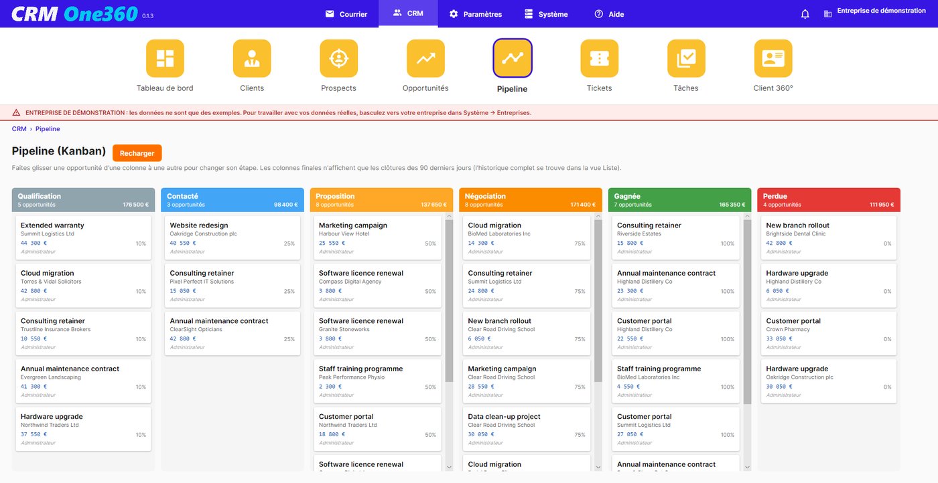The image size is (938, 483).
Task: Click the Pipeline breadcrumb link
Action: tap(48, 129)
